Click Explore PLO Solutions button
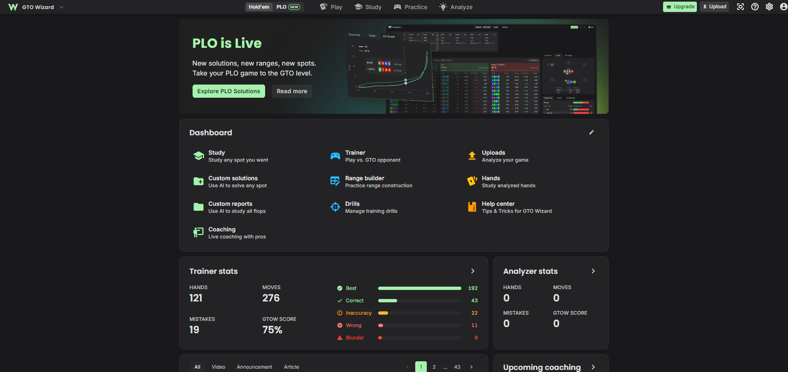The image size is (788, 372). coord(229,91)
